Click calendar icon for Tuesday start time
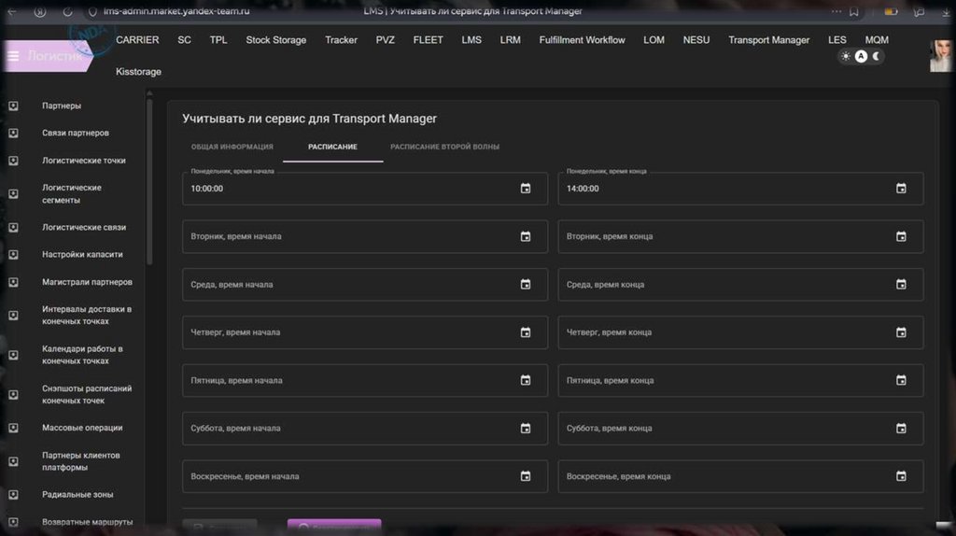The height and width of the screenshot is (536, 956). point(526,236)
